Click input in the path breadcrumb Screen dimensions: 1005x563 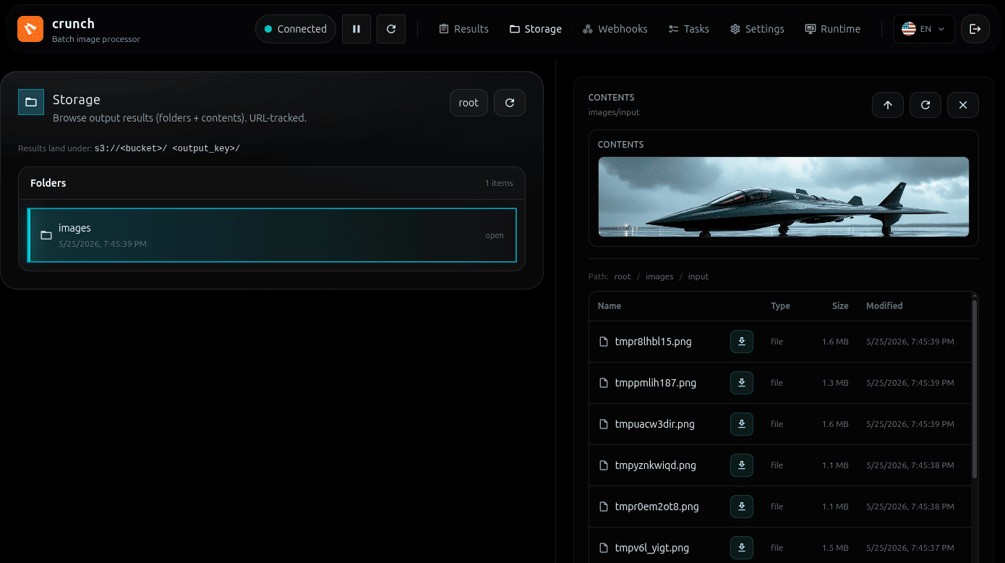(x=698, y=276)
